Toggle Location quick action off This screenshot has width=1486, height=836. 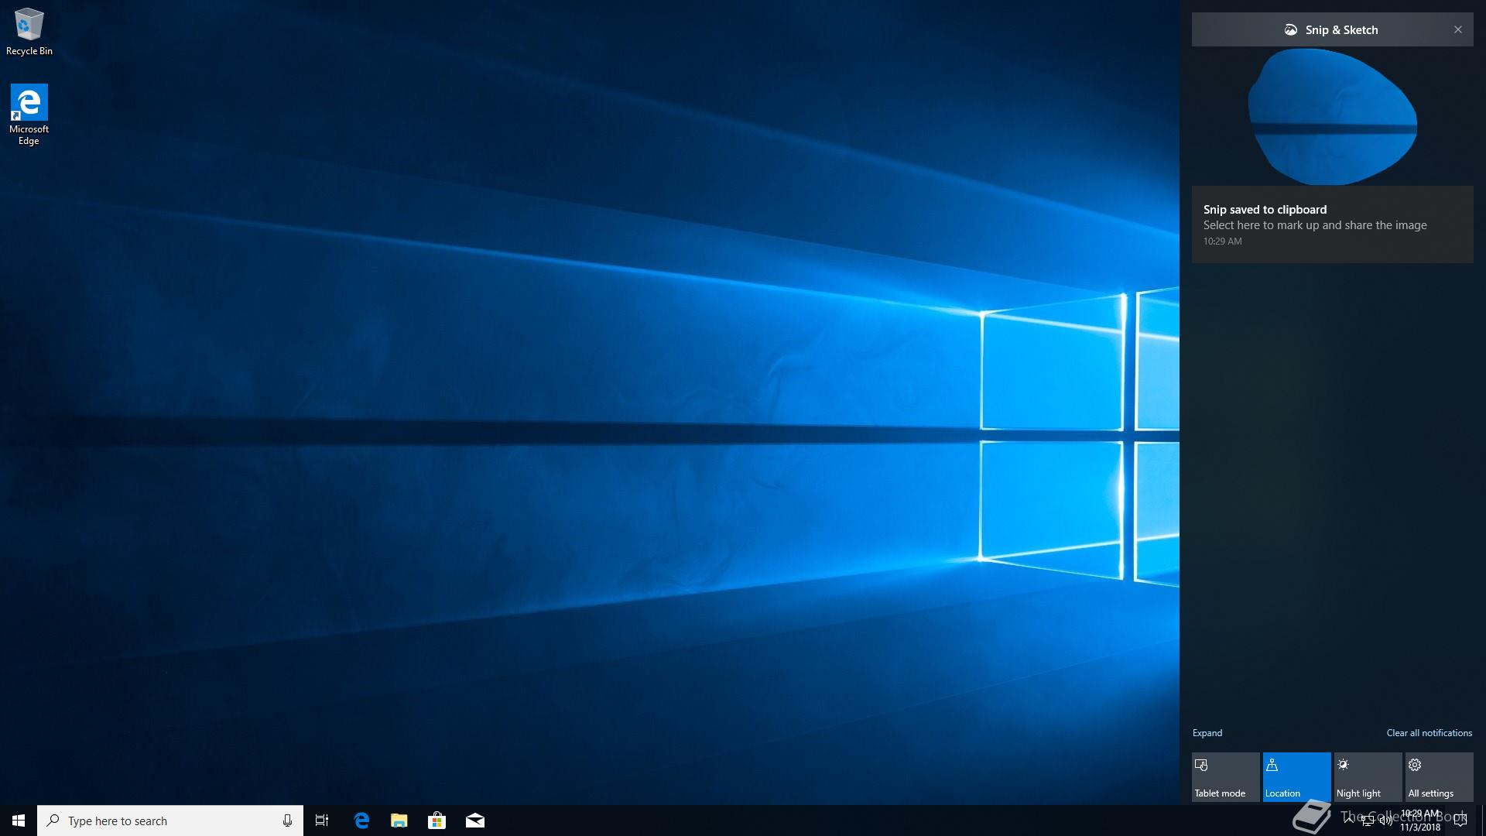(1297, 777)
